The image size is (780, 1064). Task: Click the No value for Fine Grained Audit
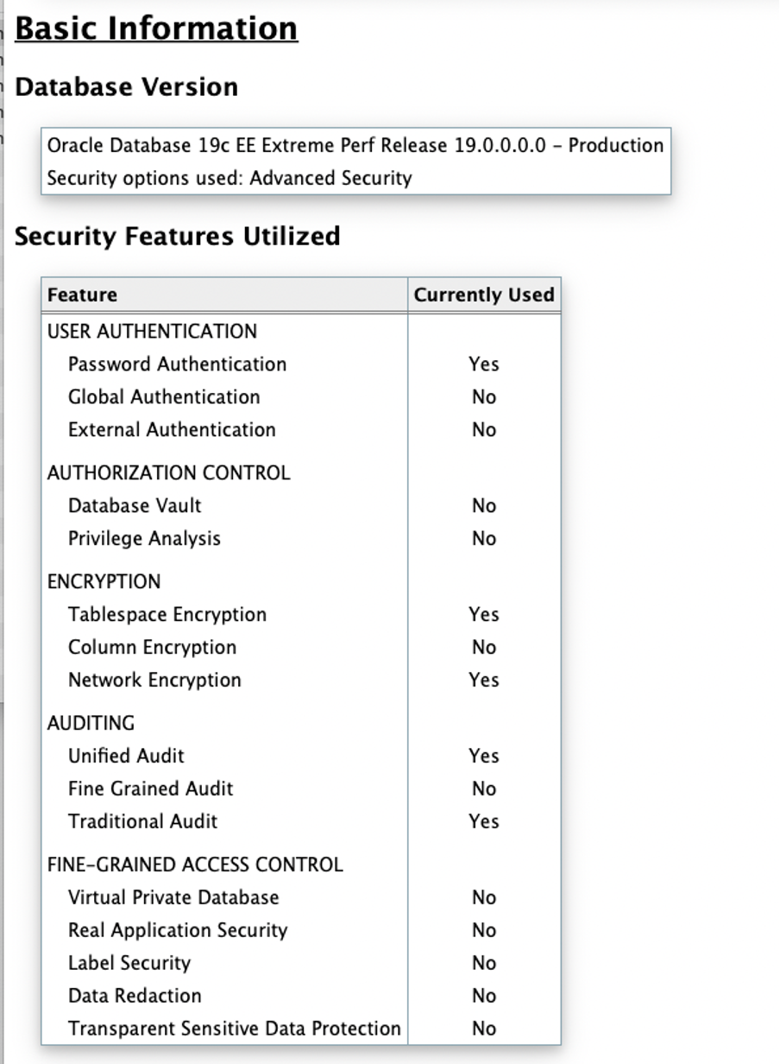(483, 789)
